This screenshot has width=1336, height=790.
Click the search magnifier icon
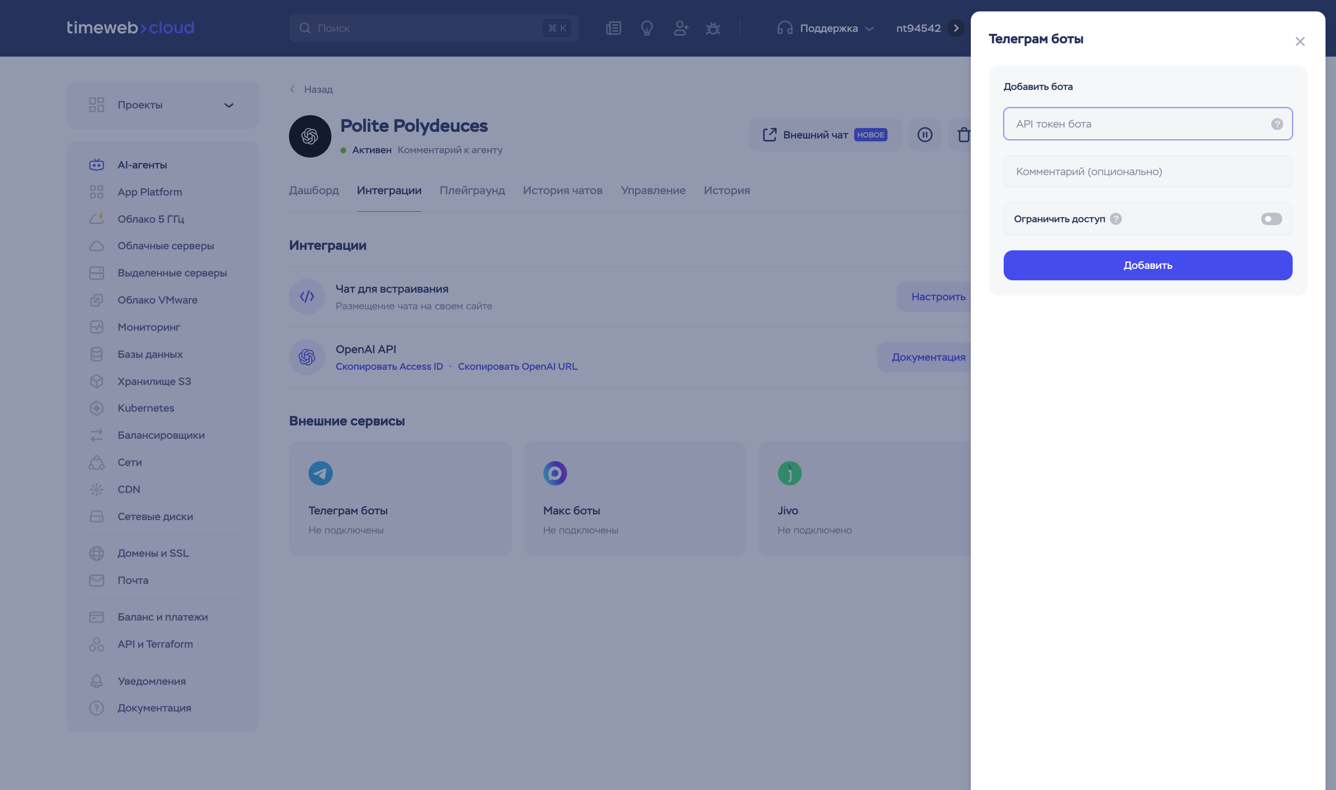pos(305,28)
